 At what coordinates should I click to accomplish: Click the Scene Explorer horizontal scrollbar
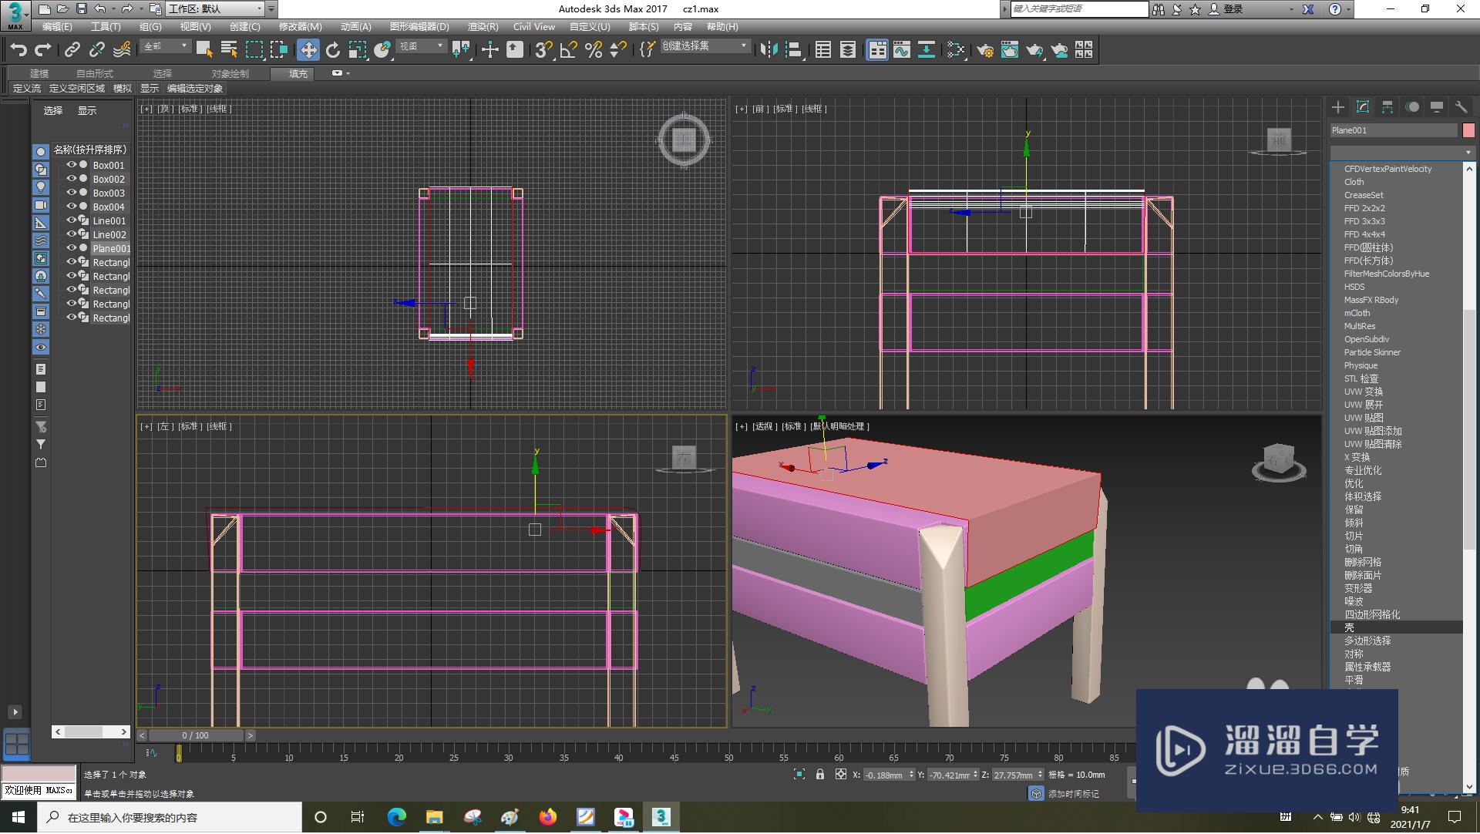pyautogui.click(x=91, y=731)
